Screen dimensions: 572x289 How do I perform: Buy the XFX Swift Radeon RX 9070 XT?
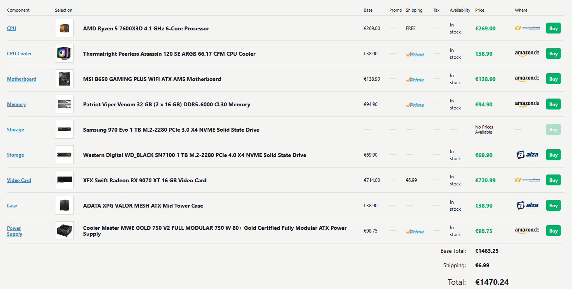553,180
